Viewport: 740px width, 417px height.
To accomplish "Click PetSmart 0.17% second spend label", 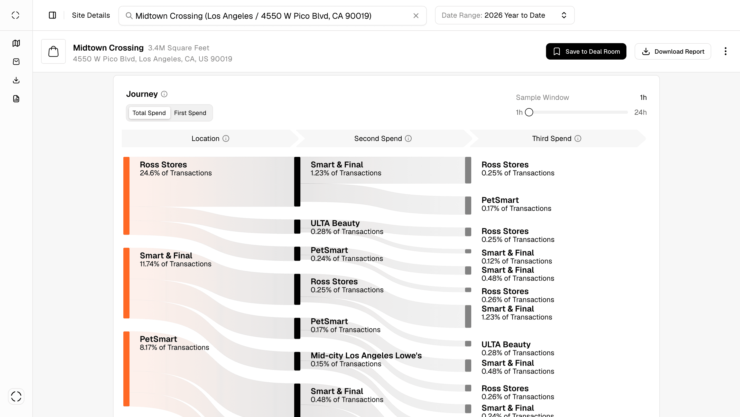I will (x=346, y=325).
